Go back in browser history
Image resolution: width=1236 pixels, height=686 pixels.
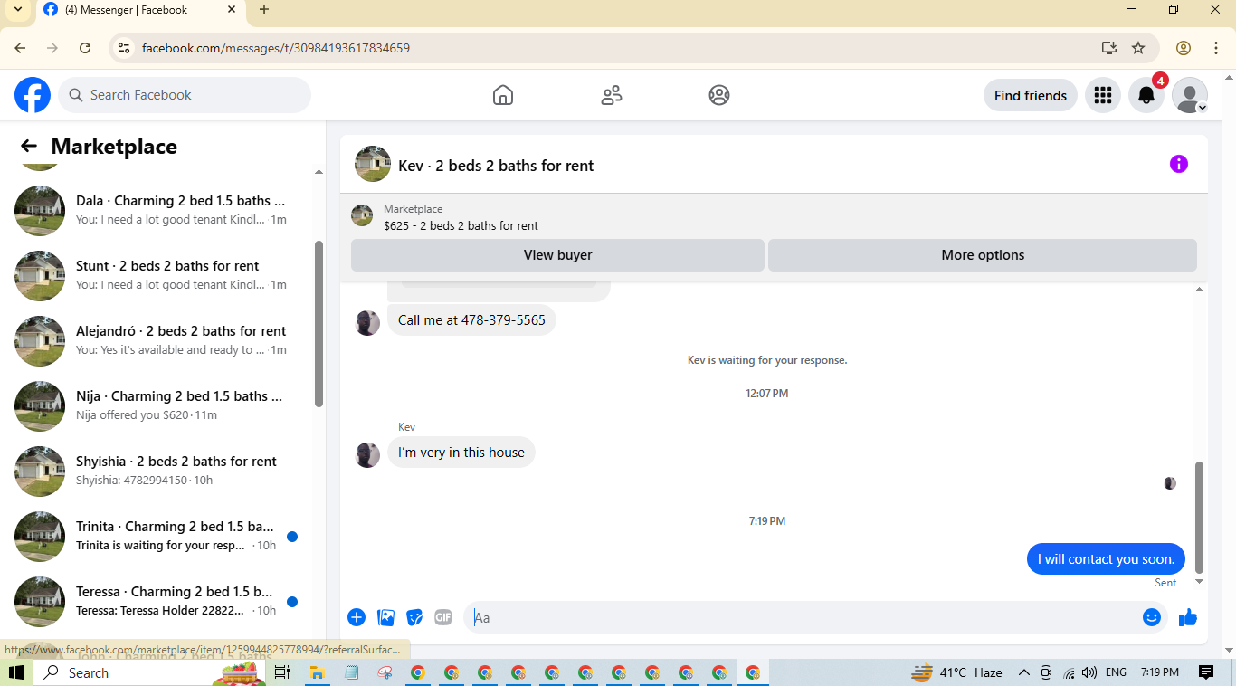click(x=20, y=48)
